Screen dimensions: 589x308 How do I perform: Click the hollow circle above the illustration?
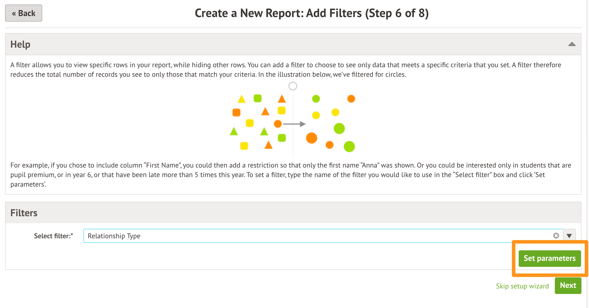click(x=293, y=86)
